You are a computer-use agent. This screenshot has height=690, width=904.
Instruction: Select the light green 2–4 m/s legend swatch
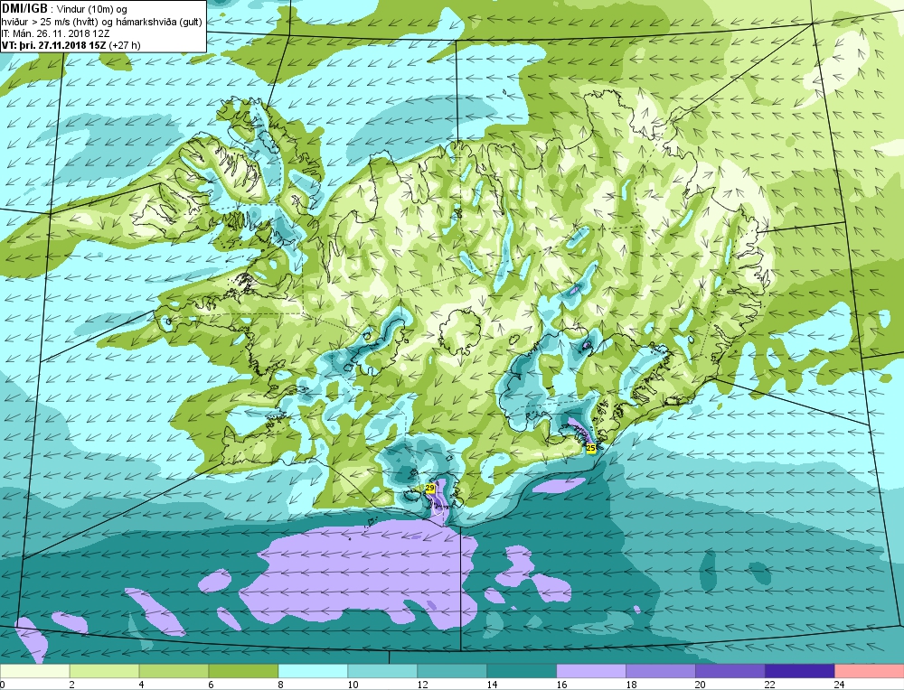tap(104, 671)
